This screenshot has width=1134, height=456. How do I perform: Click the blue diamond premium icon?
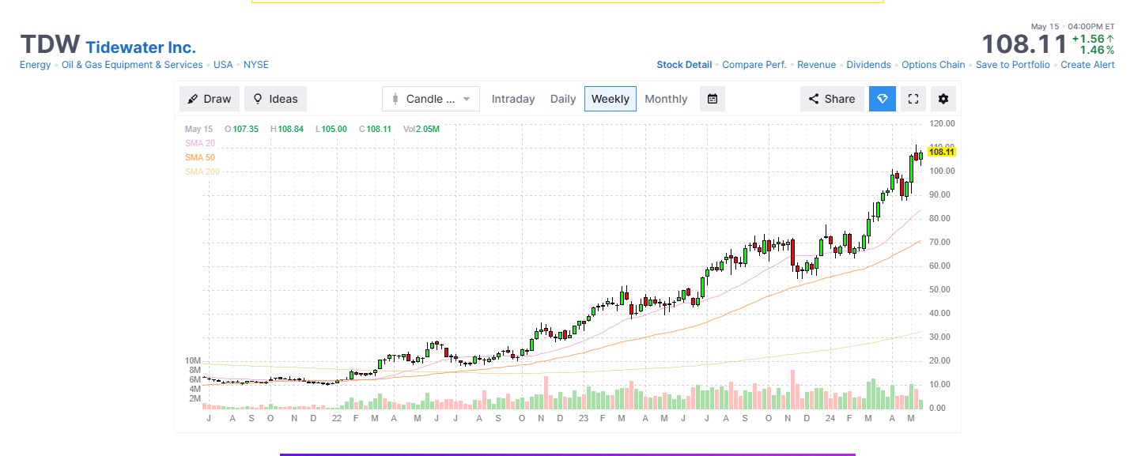883,99
